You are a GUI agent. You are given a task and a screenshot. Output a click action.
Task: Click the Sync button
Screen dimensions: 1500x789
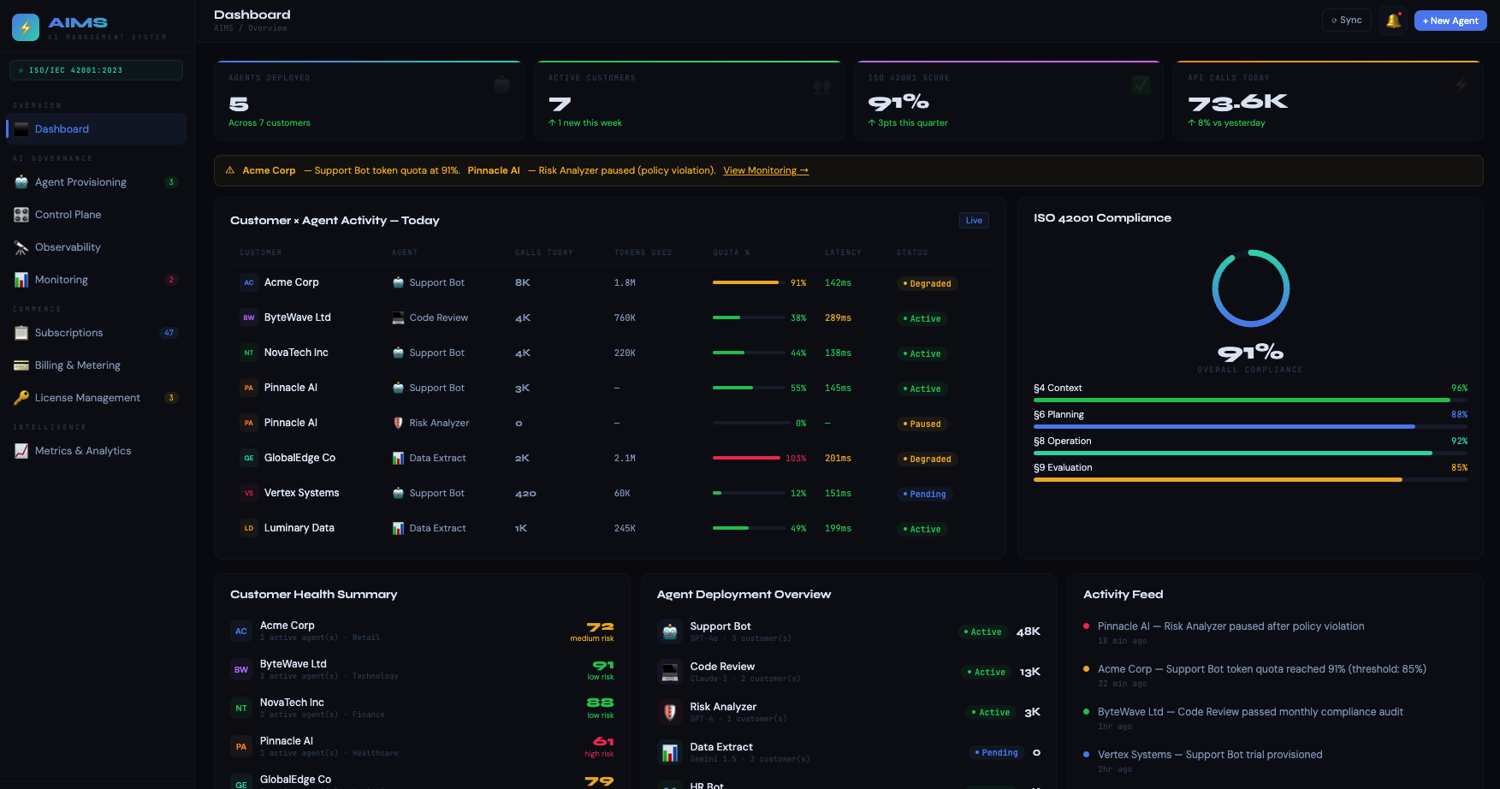tap(1347, 21)
